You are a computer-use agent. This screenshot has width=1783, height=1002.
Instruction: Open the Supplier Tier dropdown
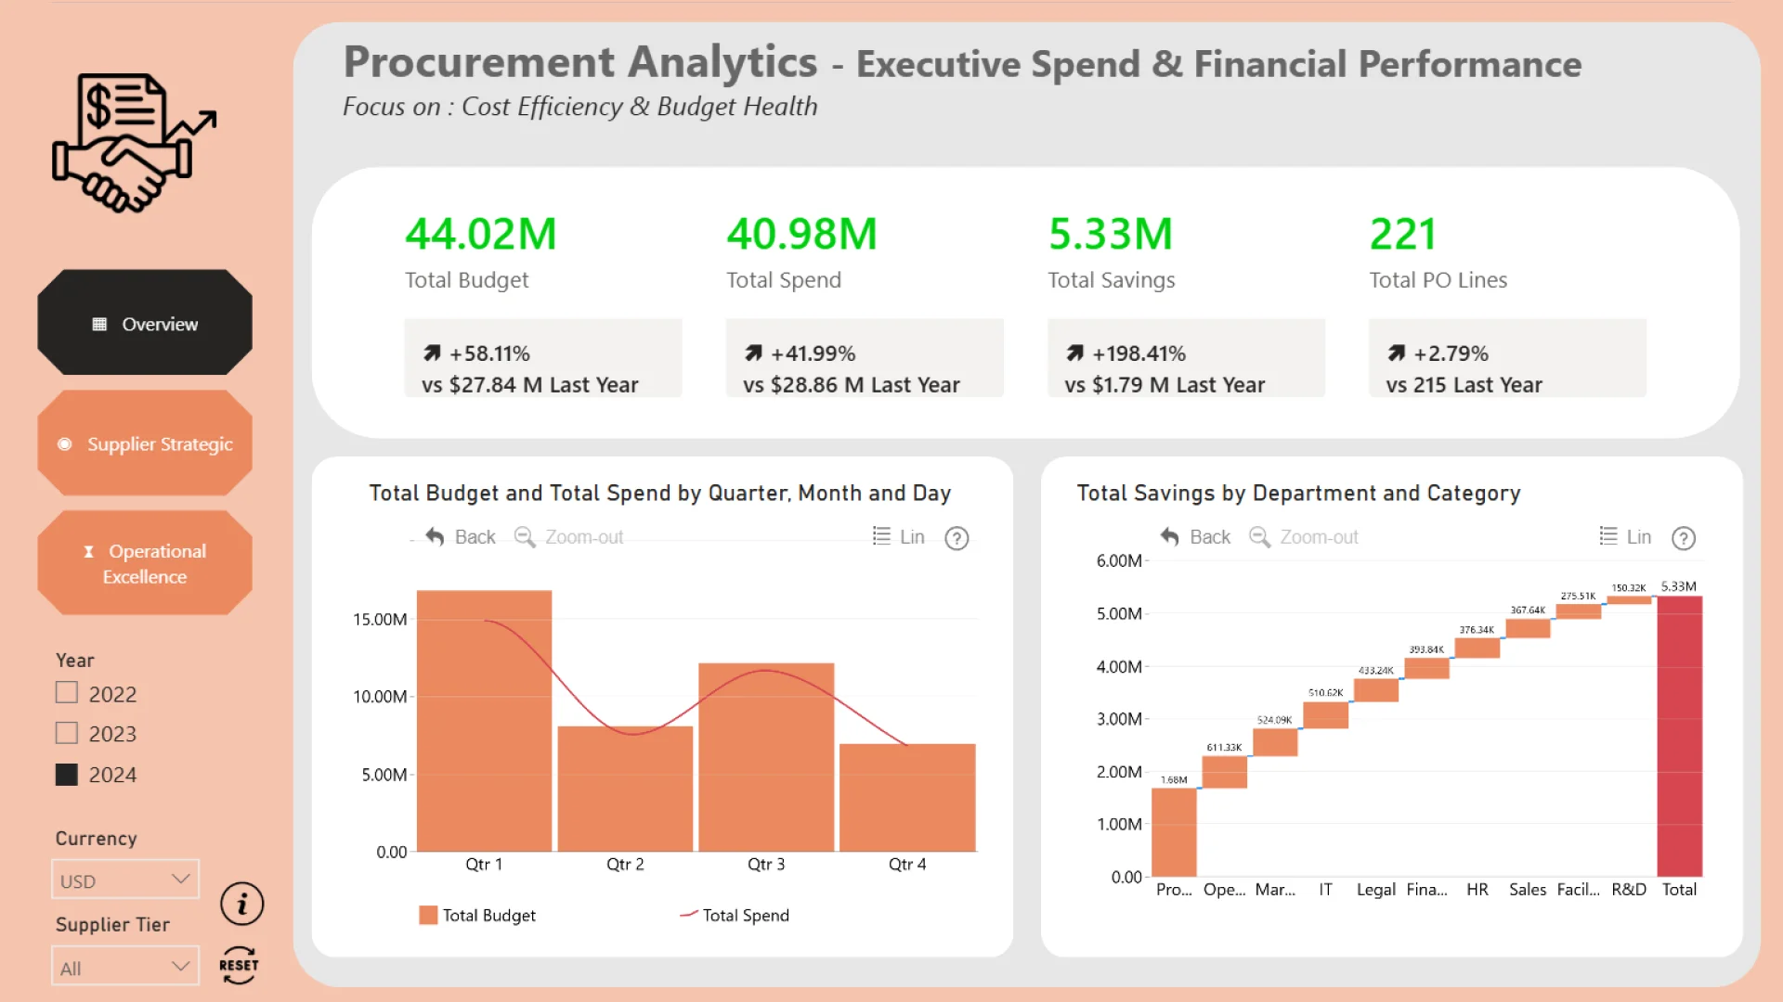click(125, 966)
